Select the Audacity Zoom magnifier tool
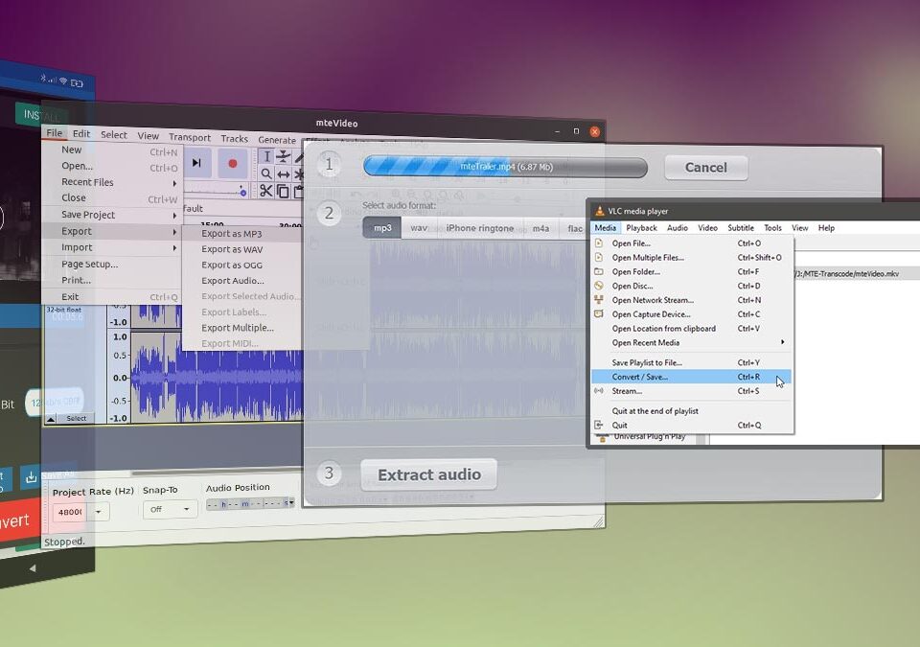 coord(266,174)
